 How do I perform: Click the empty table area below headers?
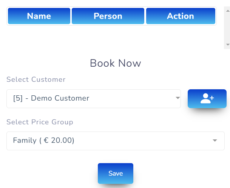(111, 36)
